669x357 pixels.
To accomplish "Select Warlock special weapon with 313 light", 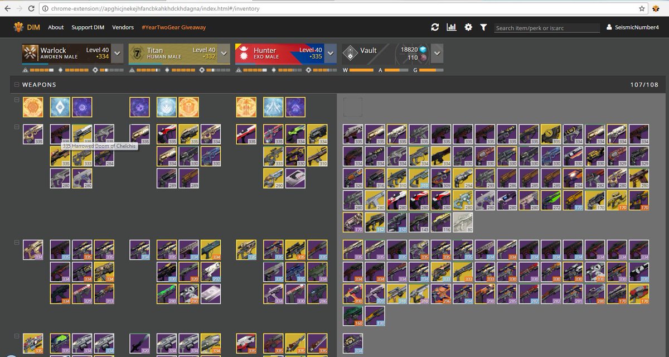I will (x=104, y=294).
